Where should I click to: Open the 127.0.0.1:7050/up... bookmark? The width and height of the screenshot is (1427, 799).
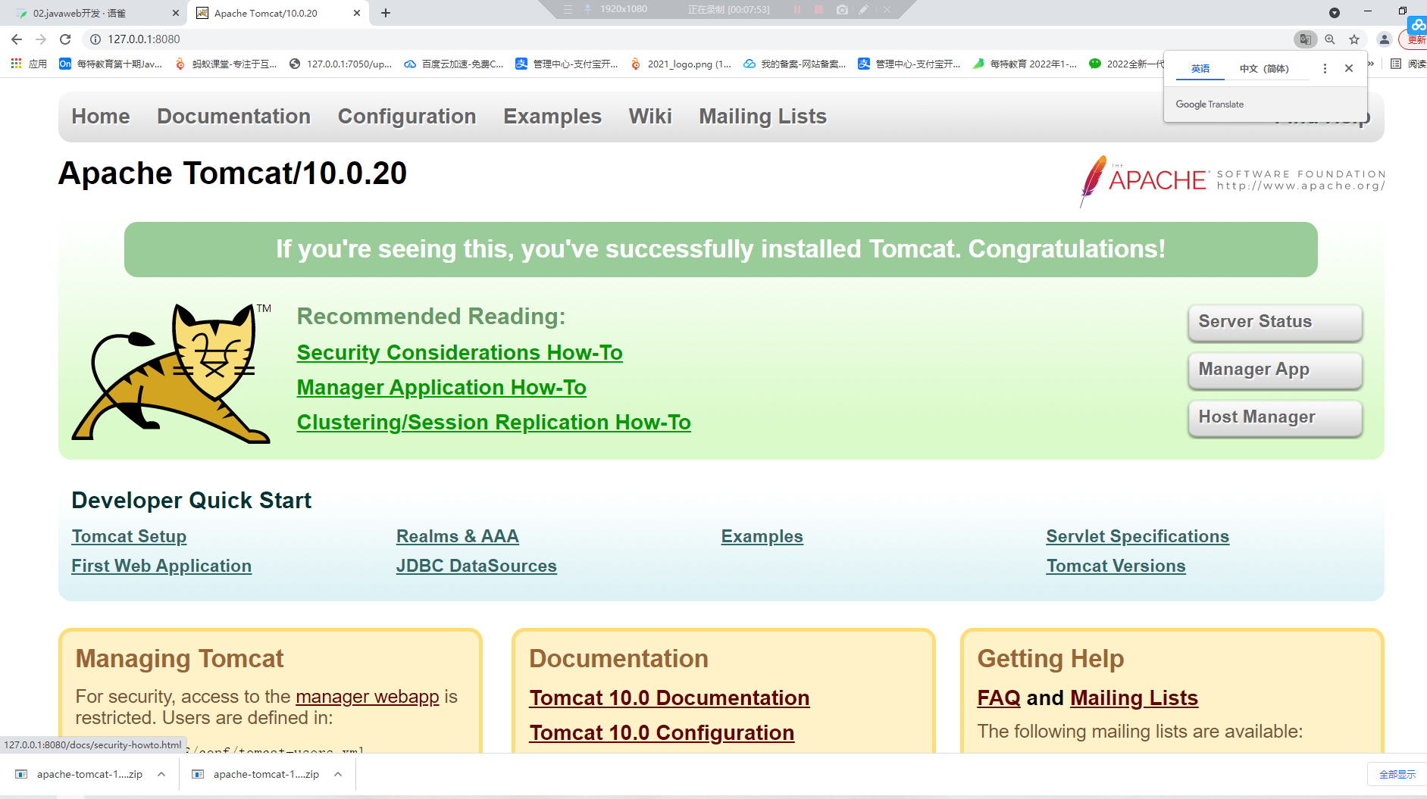340,64
